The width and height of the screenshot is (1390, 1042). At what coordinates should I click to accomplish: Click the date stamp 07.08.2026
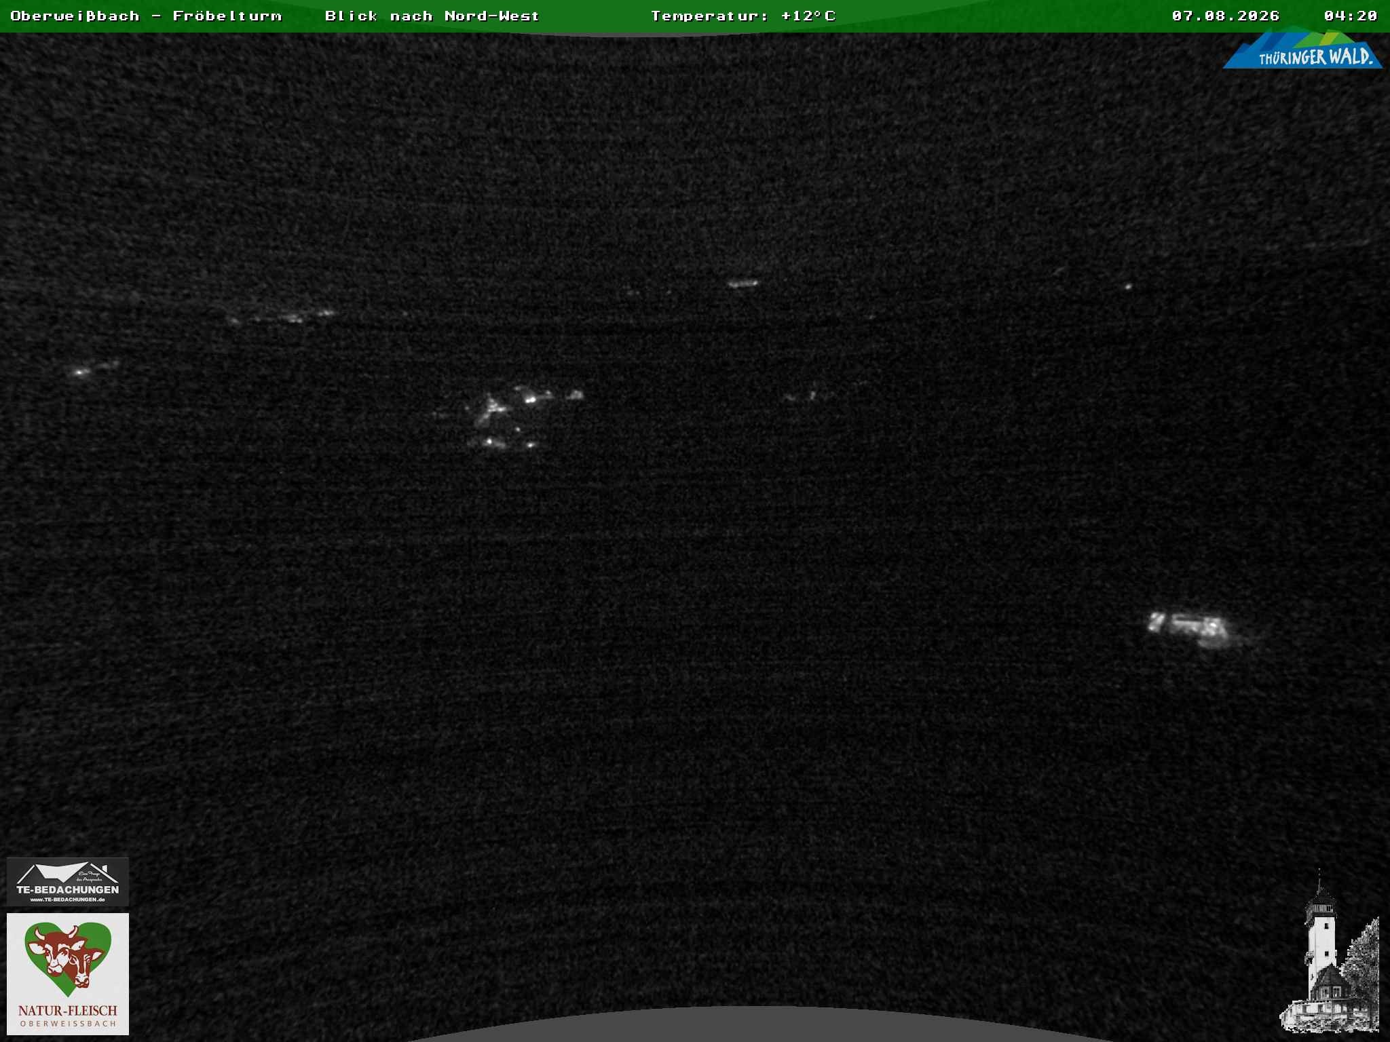point(1226,16)
